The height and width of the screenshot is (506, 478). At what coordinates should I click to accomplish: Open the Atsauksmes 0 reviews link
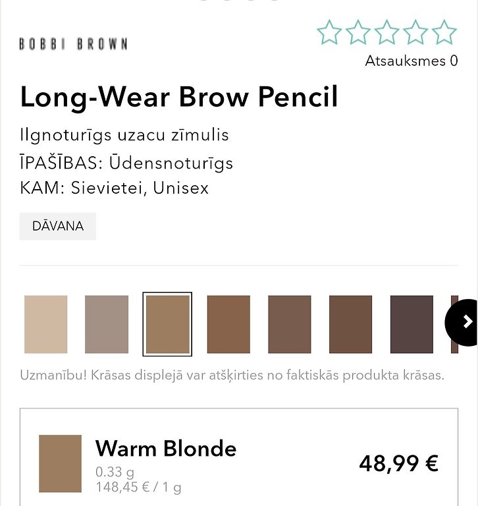[412, 61]
